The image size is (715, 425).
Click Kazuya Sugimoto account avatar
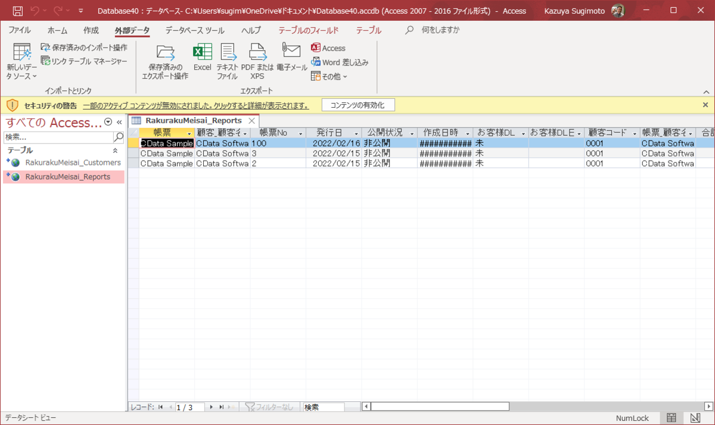pyautogui.click(x=618, y=11)
